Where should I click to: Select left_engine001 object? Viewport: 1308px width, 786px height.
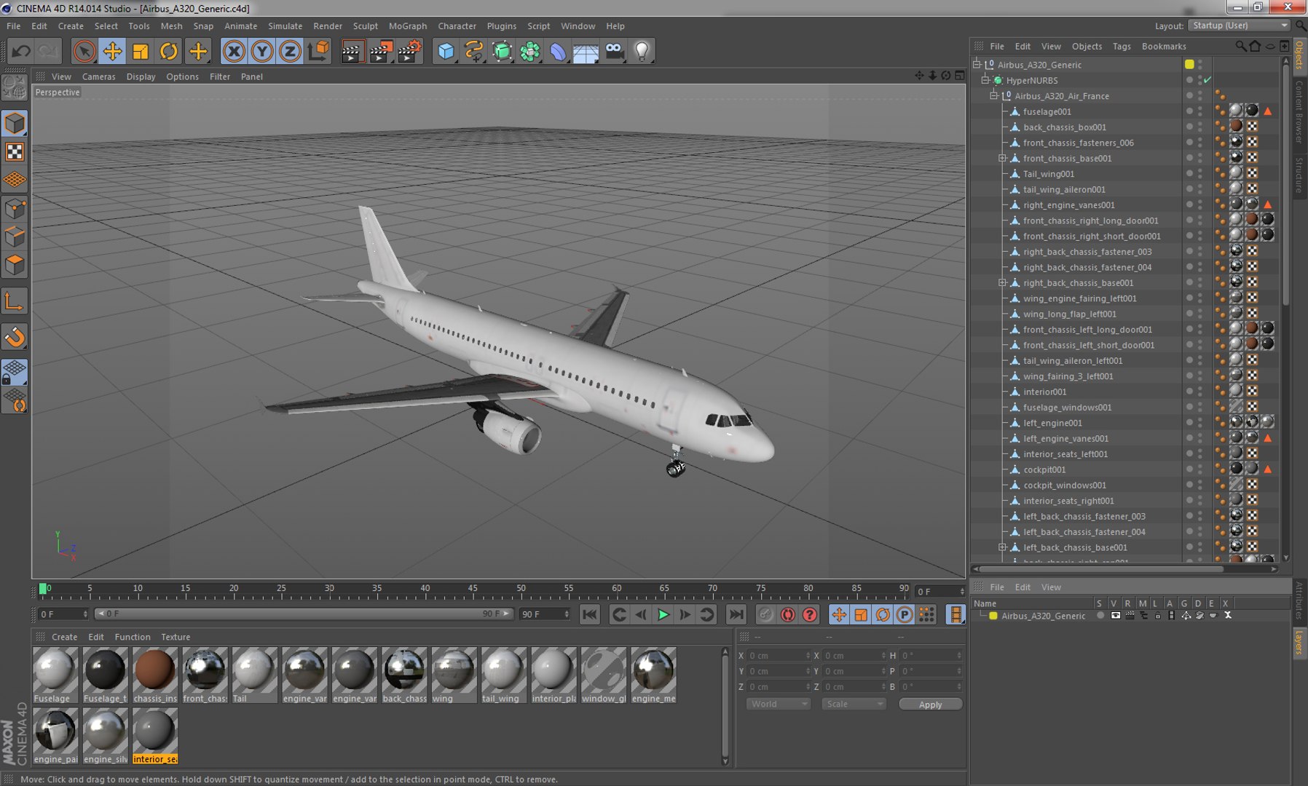tap(1052, 423)
